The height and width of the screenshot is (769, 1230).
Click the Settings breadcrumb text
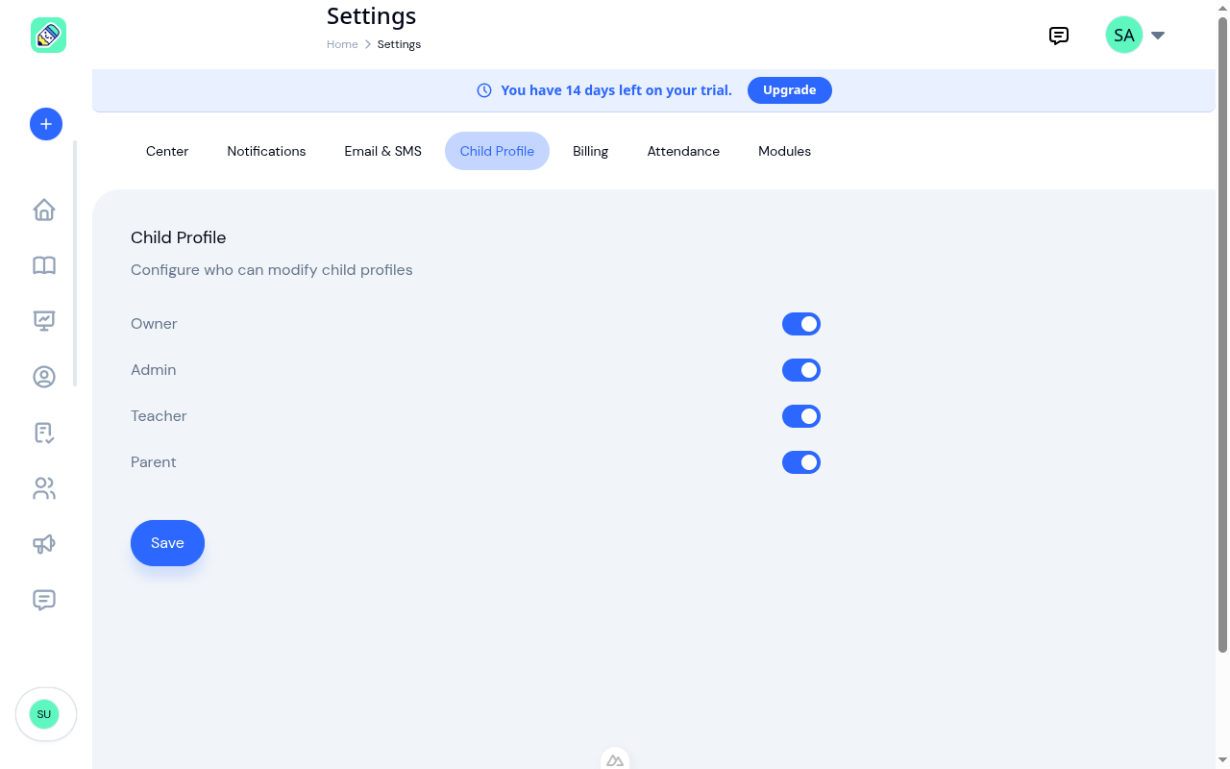click(x=399, y=44)
